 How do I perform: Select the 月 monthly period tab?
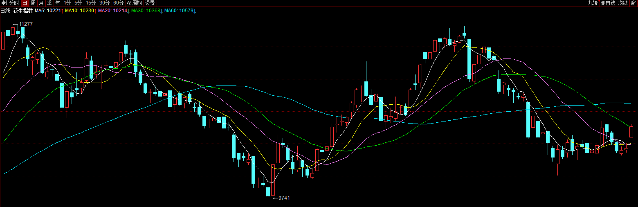tap(41, 3)
